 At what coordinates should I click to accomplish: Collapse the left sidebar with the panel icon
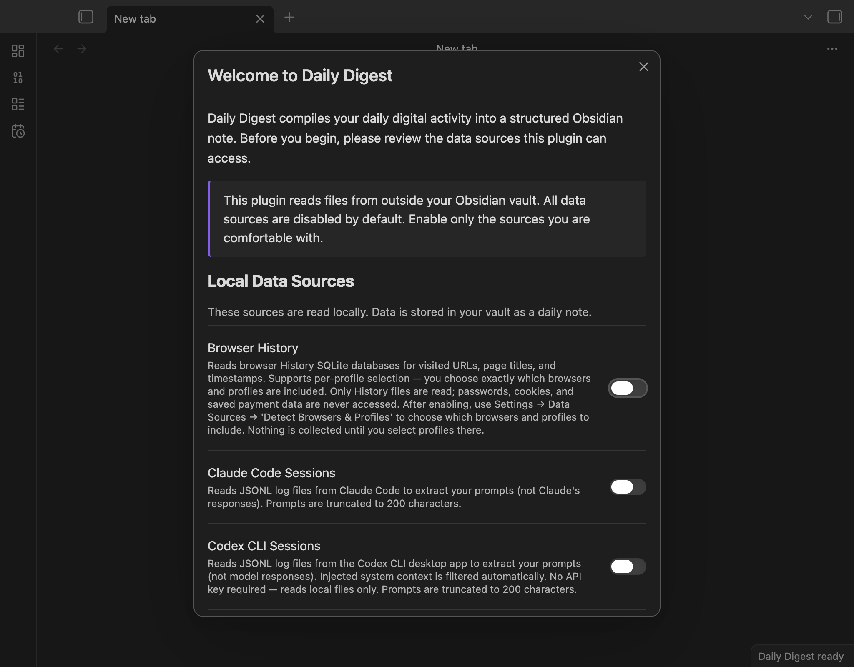85,17
